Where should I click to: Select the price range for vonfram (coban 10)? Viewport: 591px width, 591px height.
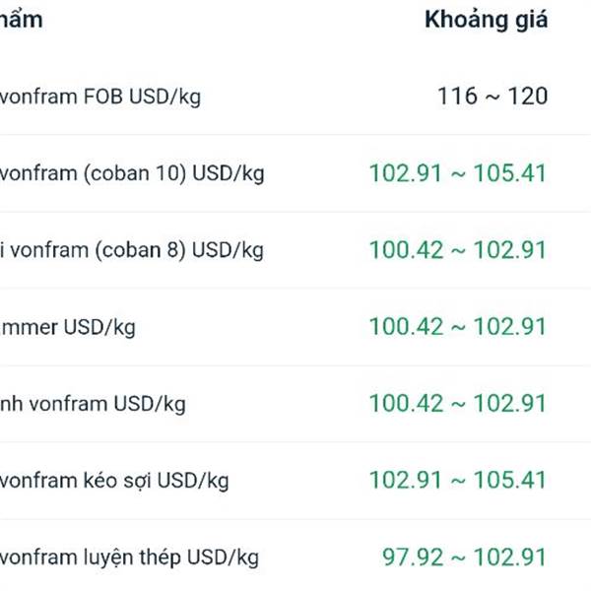tap(457, 173)
